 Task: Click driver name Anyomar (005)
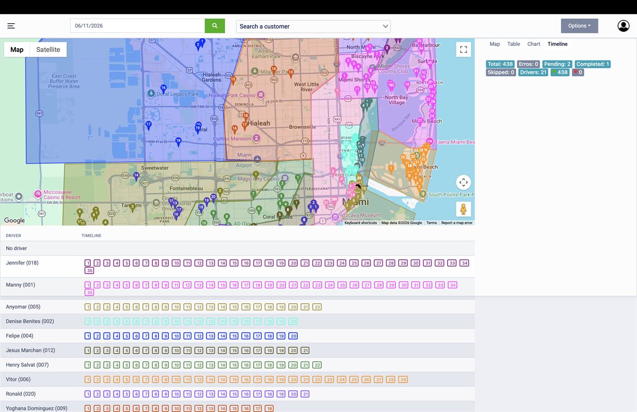tap(23, 307)
